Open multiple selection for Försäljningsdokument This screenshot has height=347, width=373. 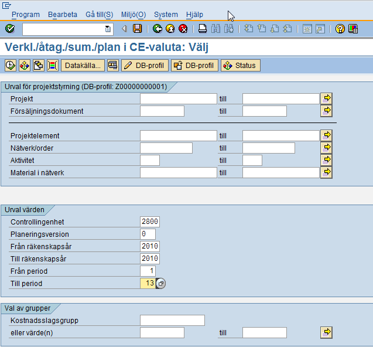point(326,111)
